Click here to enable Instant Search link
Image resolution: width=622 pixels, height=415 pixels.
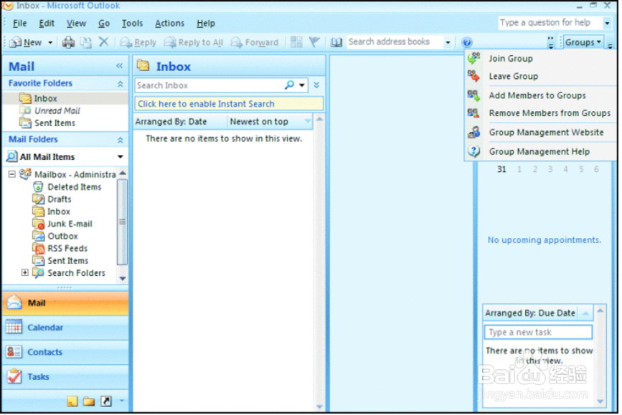click(x=229, y=104)
